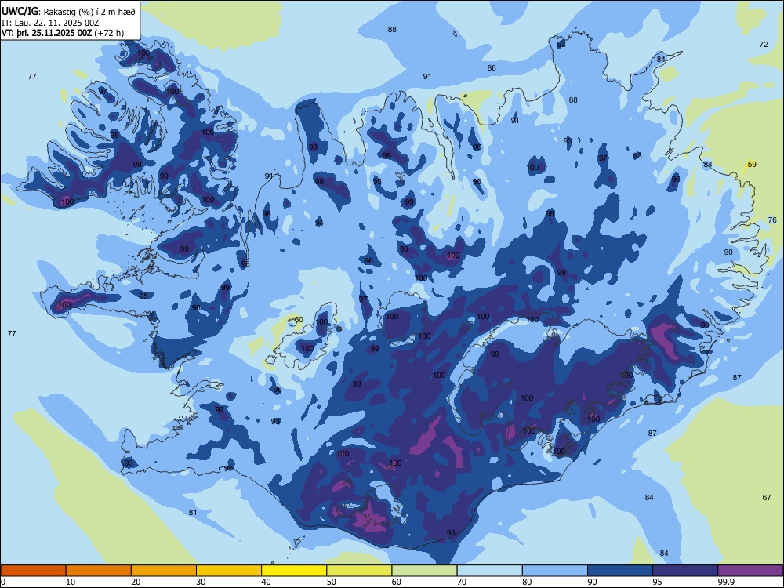
Task: Click the indigo 95–99.9 legend swatch
Action: [x=685, y=571]
